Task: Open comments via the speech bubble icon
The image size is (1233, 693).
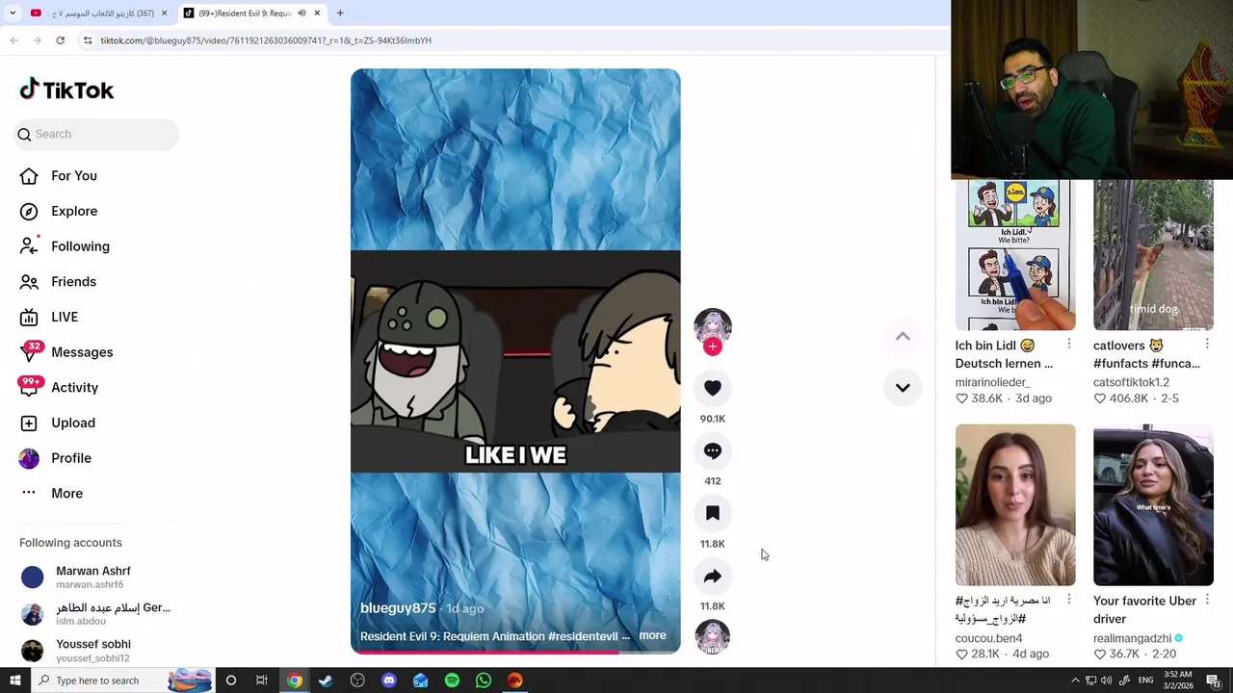Action: coord(713,450)
